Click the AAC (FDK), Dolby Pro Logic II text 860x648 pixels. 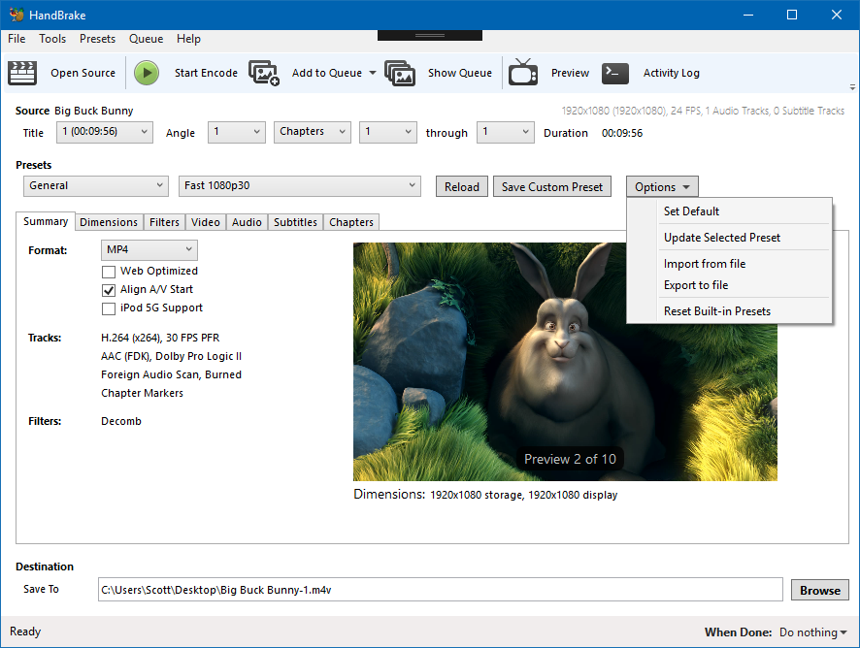point(171,356)
